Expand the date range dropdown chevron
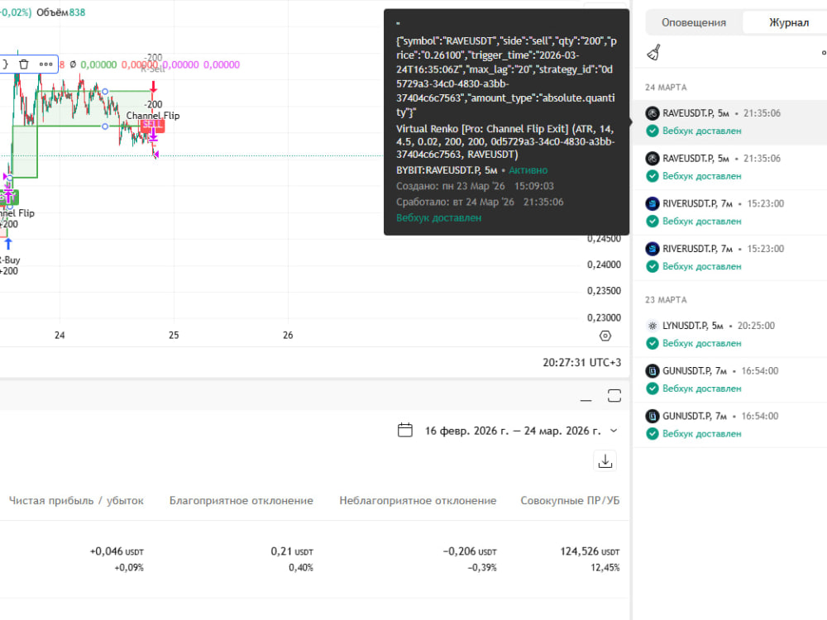 tap(614, 431)
